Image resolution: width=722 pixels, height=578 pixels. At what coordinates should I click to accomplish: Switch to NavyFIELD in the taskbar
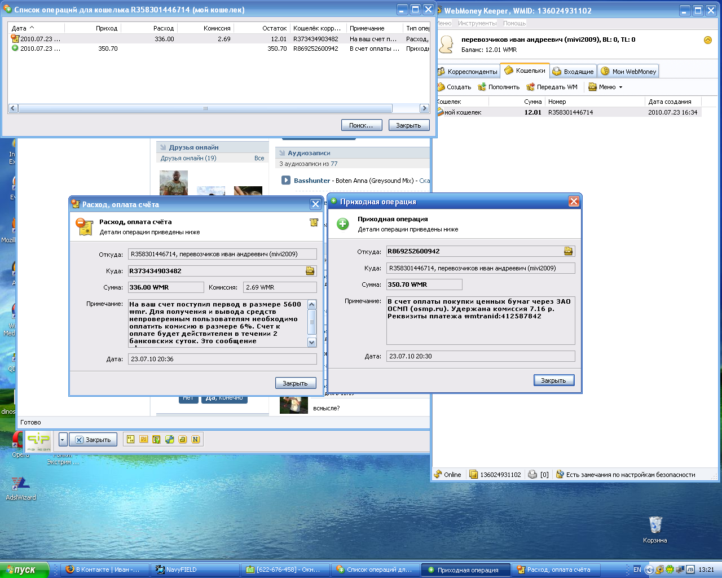click(195, 570)
